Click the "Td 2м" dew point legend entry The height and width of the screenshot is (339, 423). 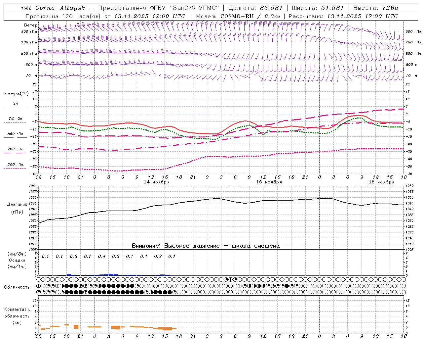point(16,119)
